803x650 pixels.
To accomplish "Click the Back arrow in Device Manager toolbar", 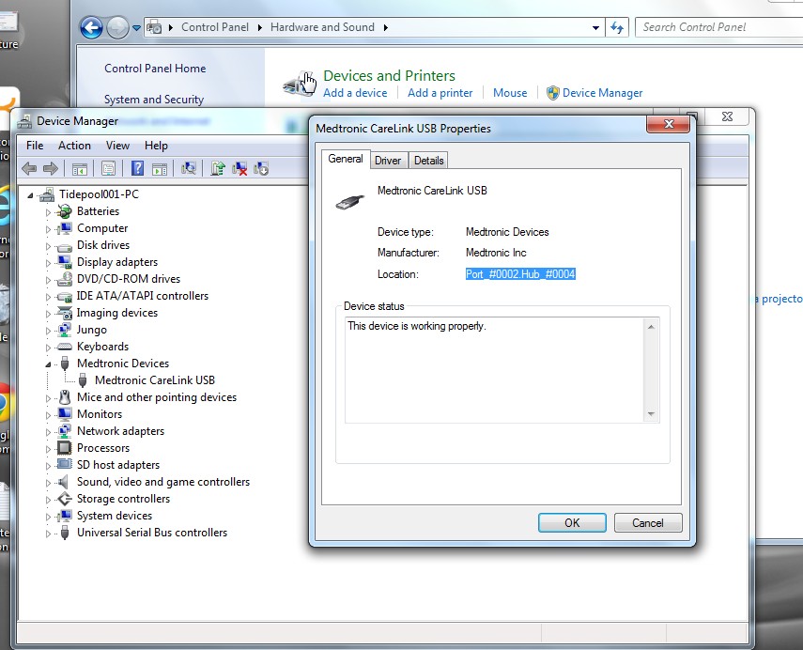I will tap(29, 168).
